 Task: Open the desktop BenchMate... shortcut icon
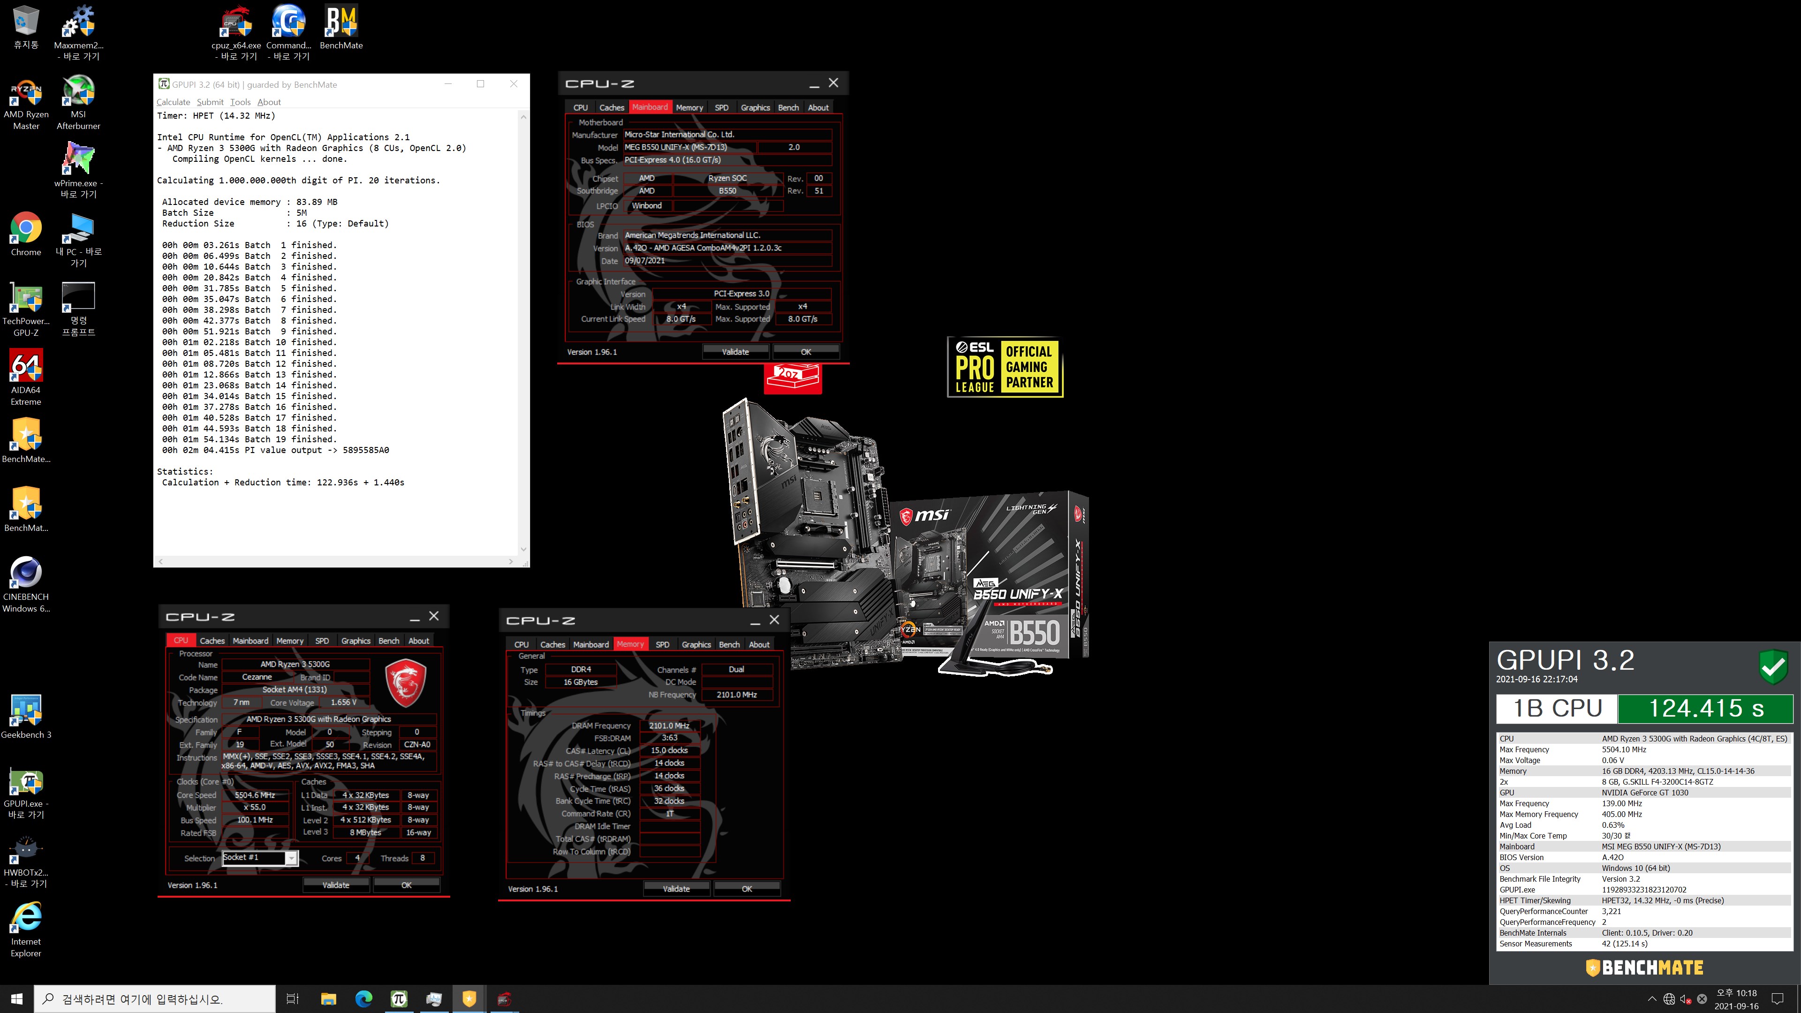coord(26,440)
